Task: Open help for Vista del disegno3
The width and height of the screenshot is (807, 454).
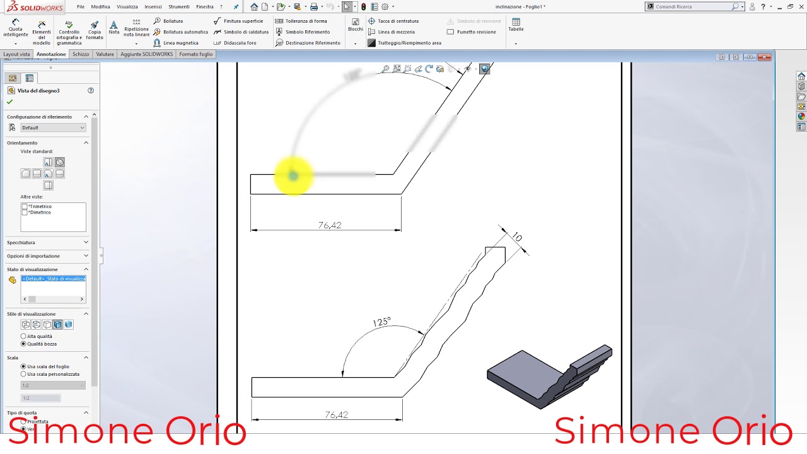Action: pyautogui.click(x=91, y=90)
